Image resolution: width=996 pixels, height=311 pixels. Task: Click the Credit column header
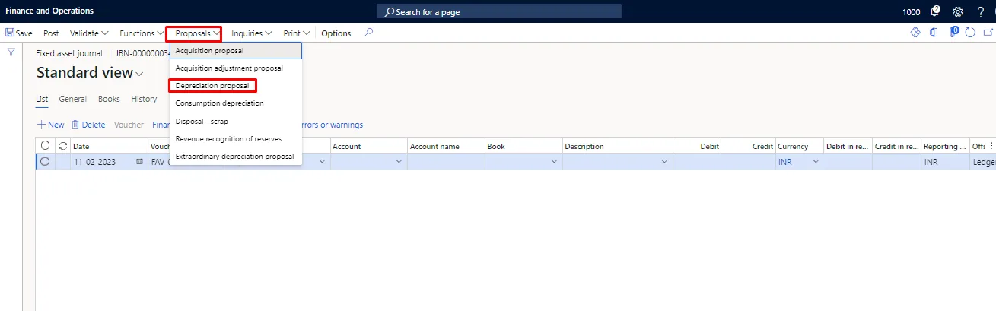748,146
